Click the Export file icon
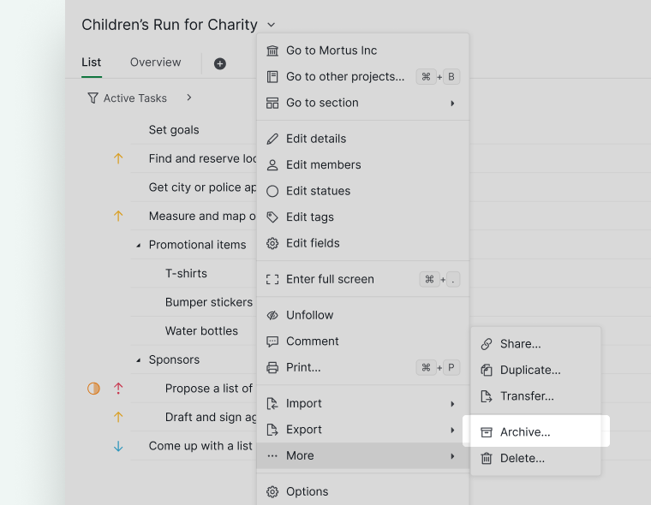This screenshot has width=651, height=505. (272, 430)
